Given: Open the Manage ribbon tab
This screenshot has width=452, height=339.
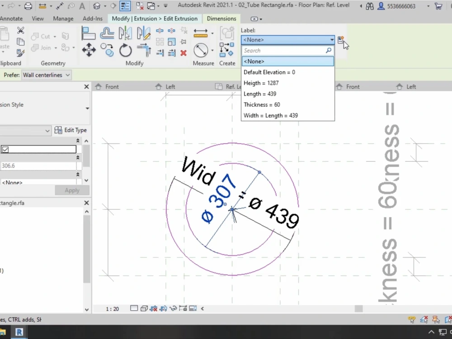Looking at the screenshot, I should (63, 19).
